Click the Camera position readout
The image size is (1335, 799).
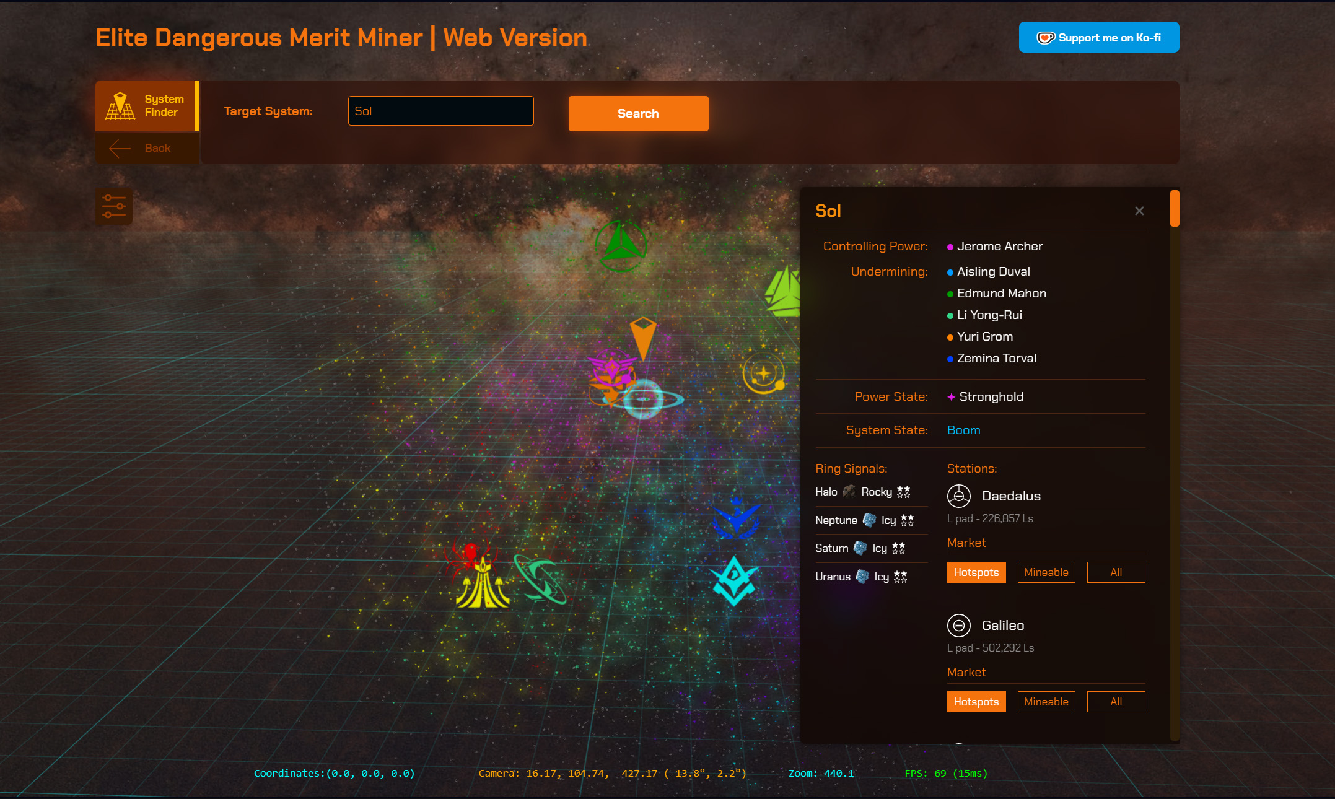pyautogui.click(x=612, y=773)
